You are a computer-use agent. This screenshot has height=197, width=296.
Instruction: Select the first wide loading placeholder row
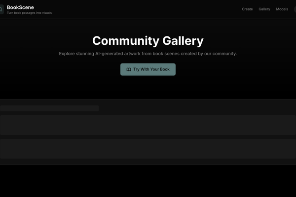point(148,125)
